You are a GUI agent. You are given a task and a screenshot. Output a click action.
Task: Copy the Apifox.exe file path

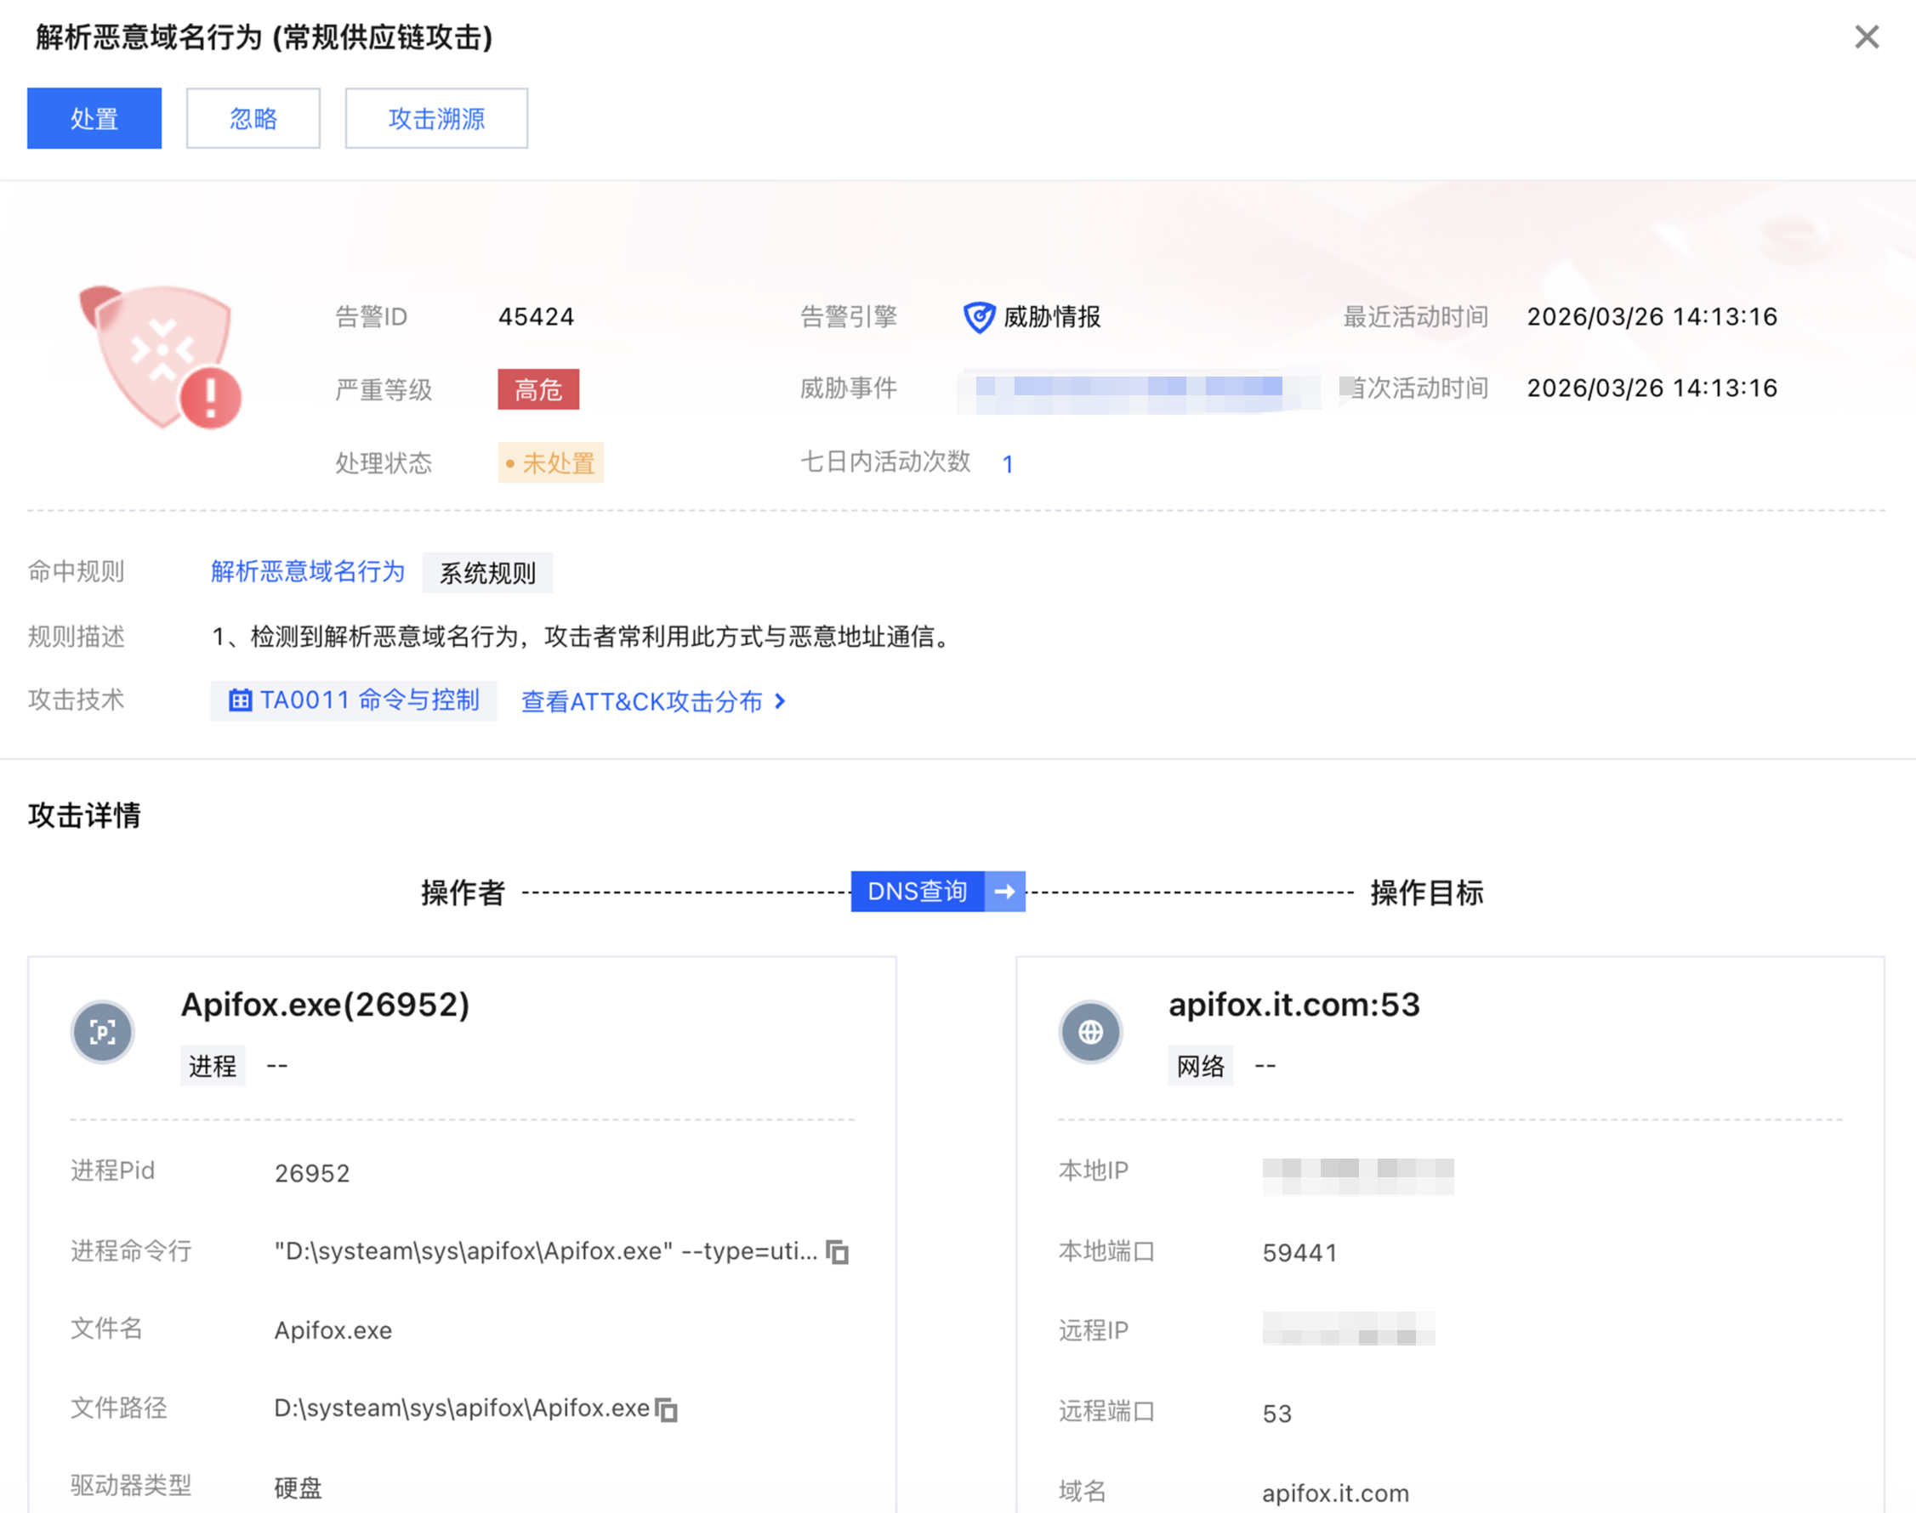click(667, 1408)
